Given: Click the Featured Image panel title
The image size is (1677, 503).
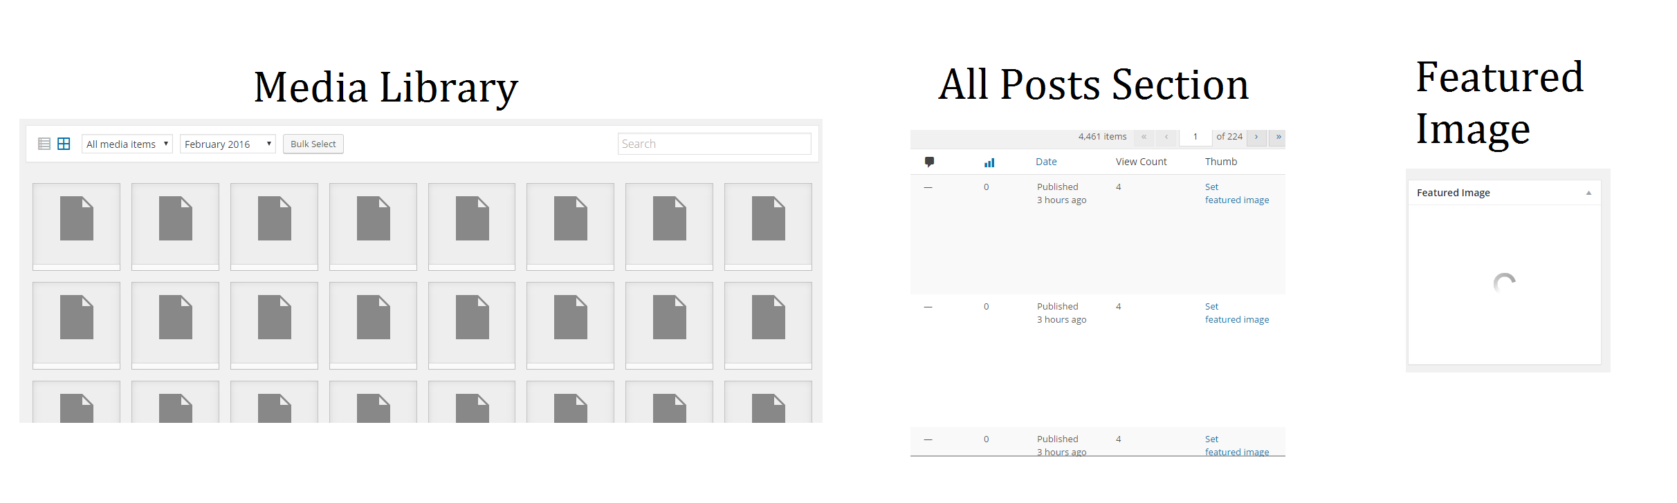Looking at the screenshot, I should [x=1453, y=193].
